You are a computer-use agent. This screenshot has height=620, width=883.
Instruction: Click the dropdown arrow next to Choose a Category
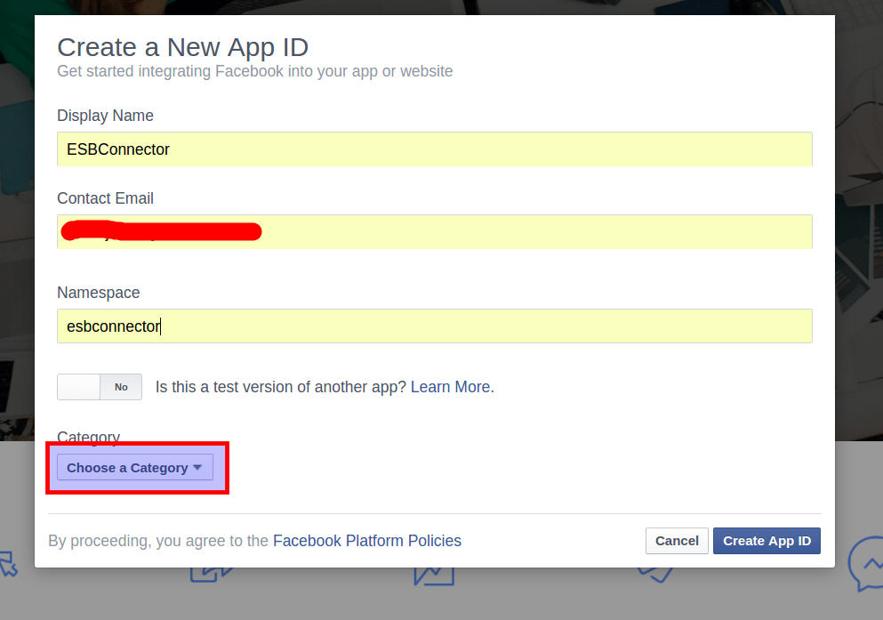(x=197, y=467)
